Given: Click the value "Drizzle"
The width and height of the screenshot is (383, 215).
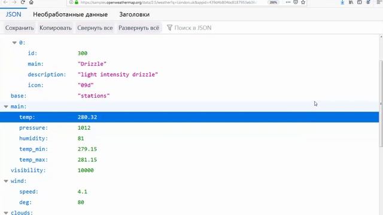Looking at the screenshot, I should pyautogui.click(x=92, y=64).
